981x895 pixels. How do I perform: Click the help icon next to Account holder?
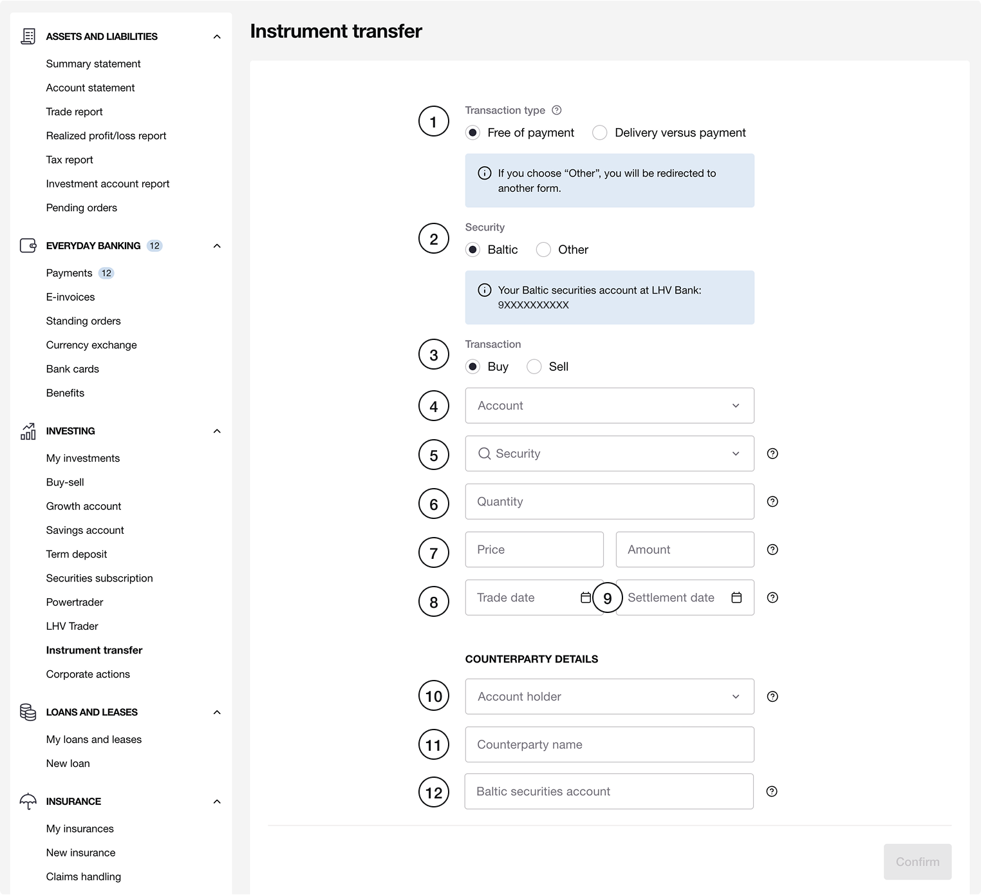tap(772, 697)
